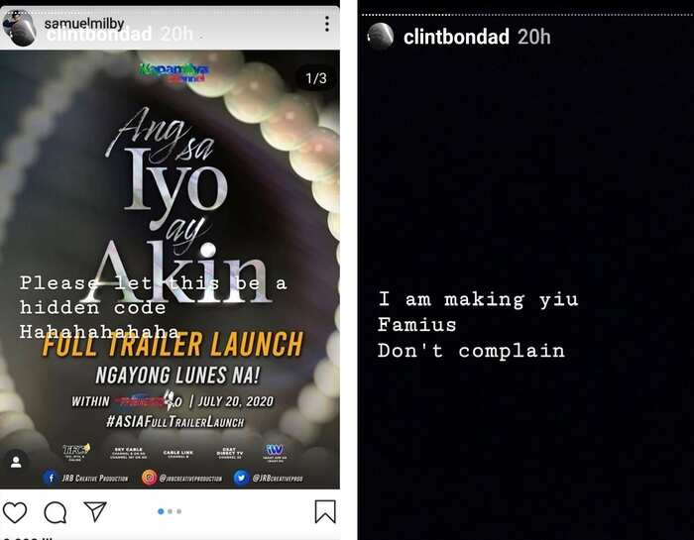Tap the 1/3 carousel counter badge
Image resolution: width=694 pixels, height=540 pixels.
[x=316, y=78]
